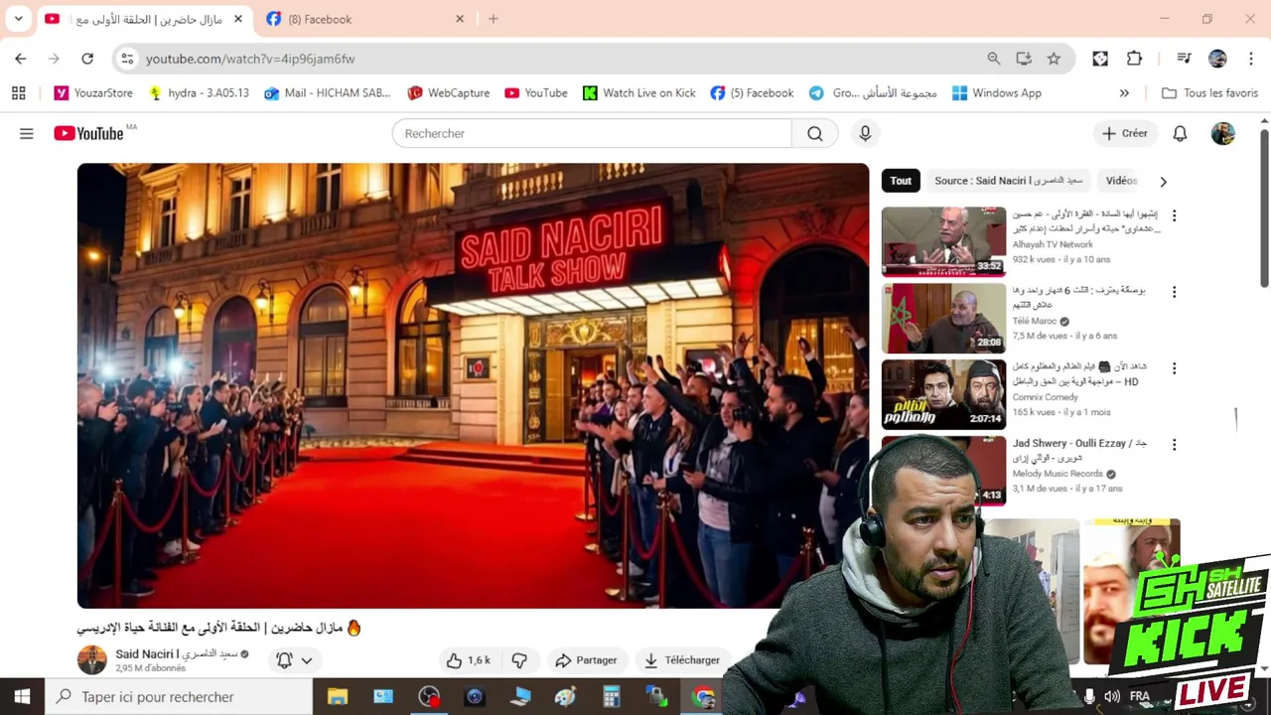Open the 33:52 Alhayah TV thumbnail

[943, 241]
